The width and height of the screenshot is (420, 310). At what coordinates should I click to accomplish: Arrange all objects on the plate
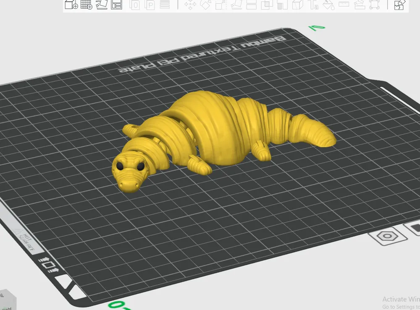[116, 5]
